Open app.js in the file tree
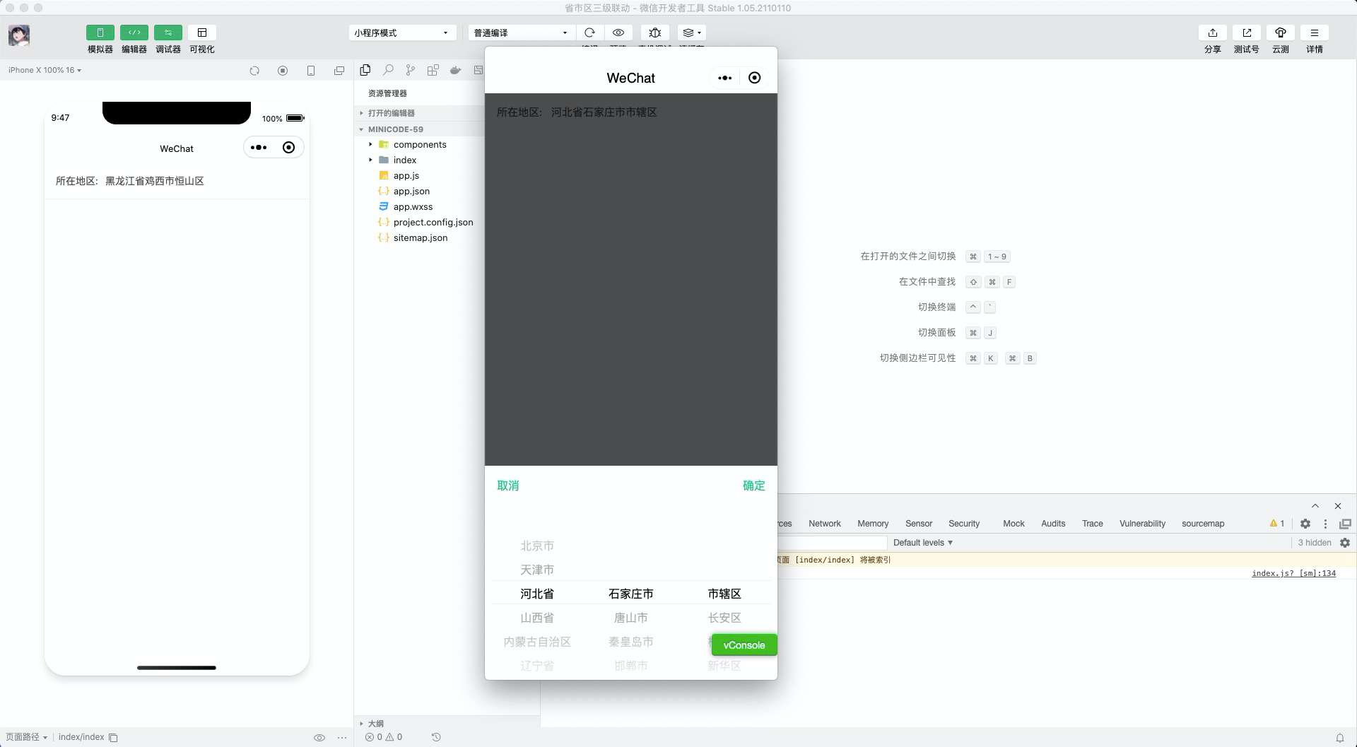 tap(406, 175)
